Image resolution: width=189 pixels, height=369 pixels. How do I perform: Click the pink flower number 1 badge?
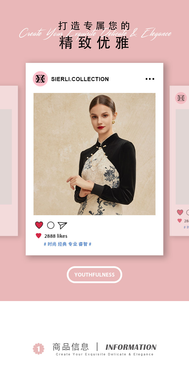pos(39,349)
